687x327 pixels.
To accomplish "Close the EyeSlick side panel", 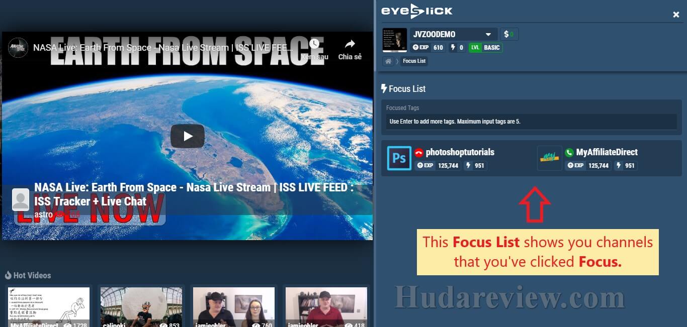I will 676,15.
